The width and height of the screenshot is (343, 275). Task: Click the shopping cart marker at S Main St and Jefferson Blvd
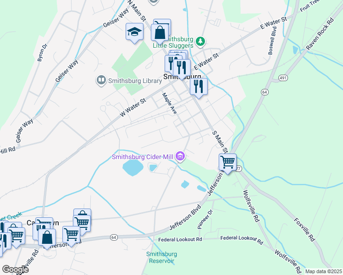tap(228, 164)
